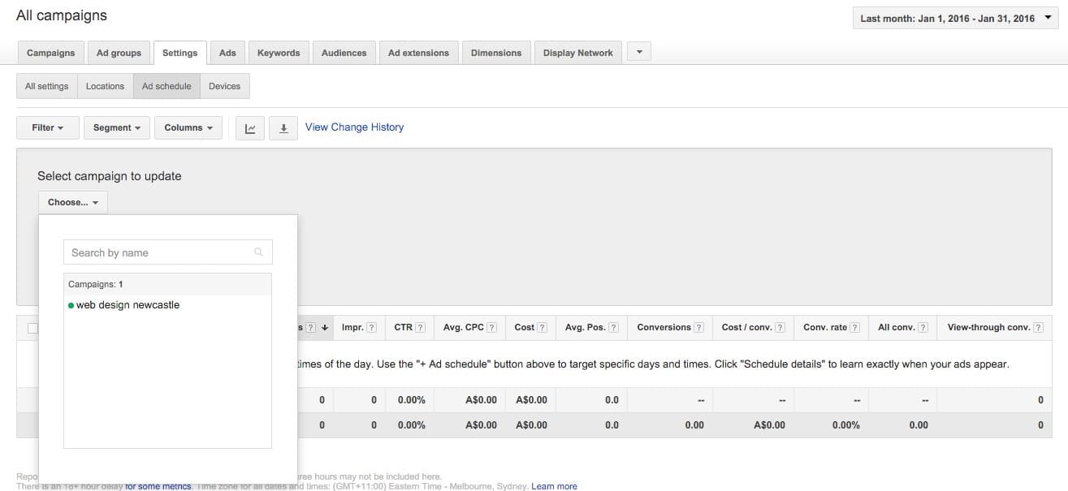Screen dimensions: 1068x491
Task: Click the download report icon
Action: 283,127
